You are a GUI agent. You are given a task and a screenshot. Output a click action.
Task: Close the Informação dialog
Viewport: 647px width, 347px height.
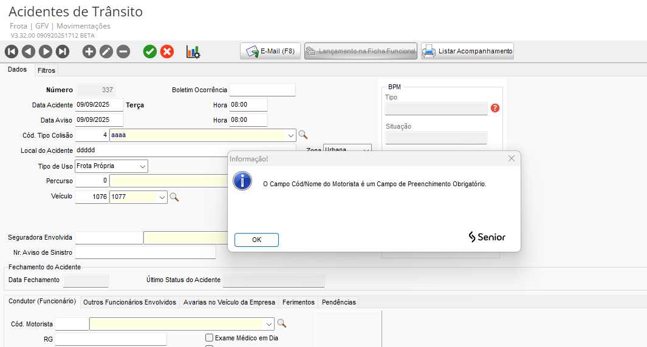(512, 159)
